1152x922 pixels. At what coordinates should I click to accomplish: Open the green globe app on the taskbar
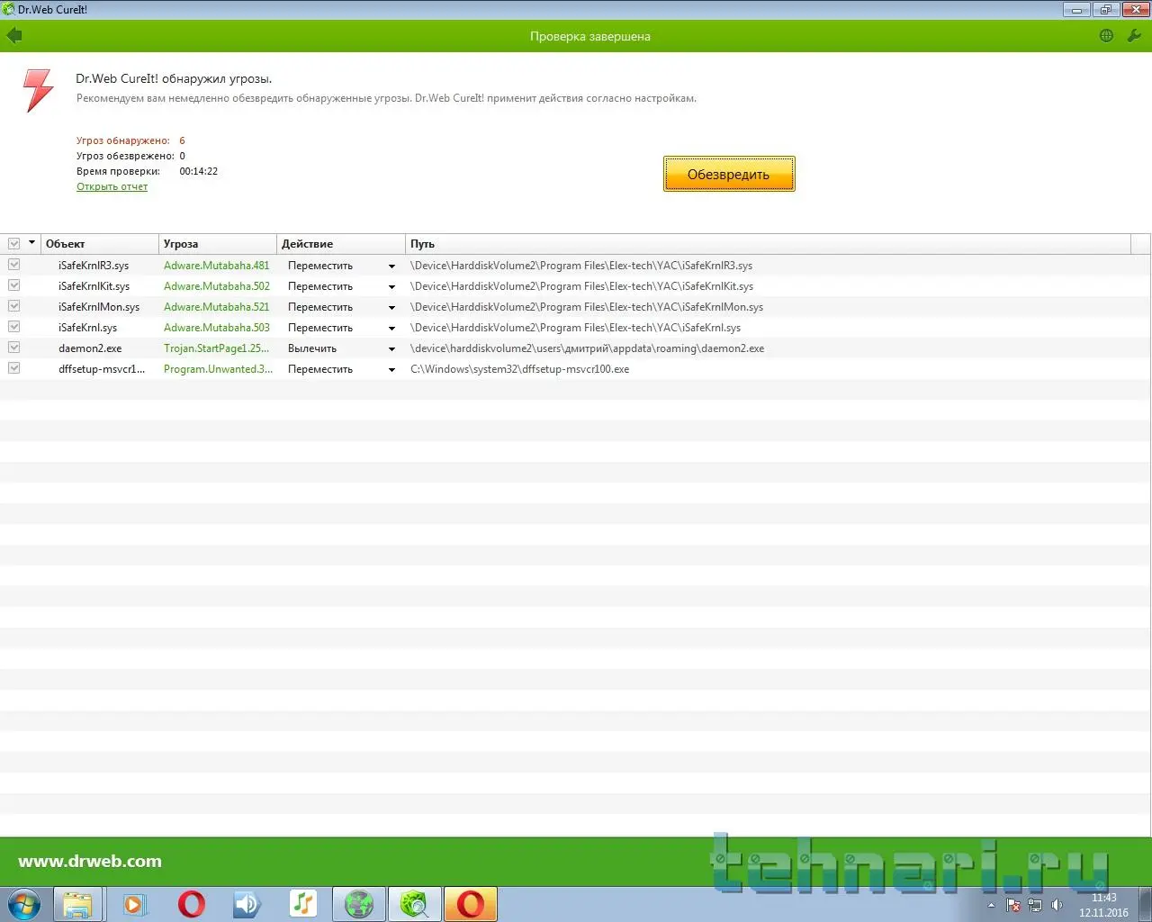pos(359,904)
